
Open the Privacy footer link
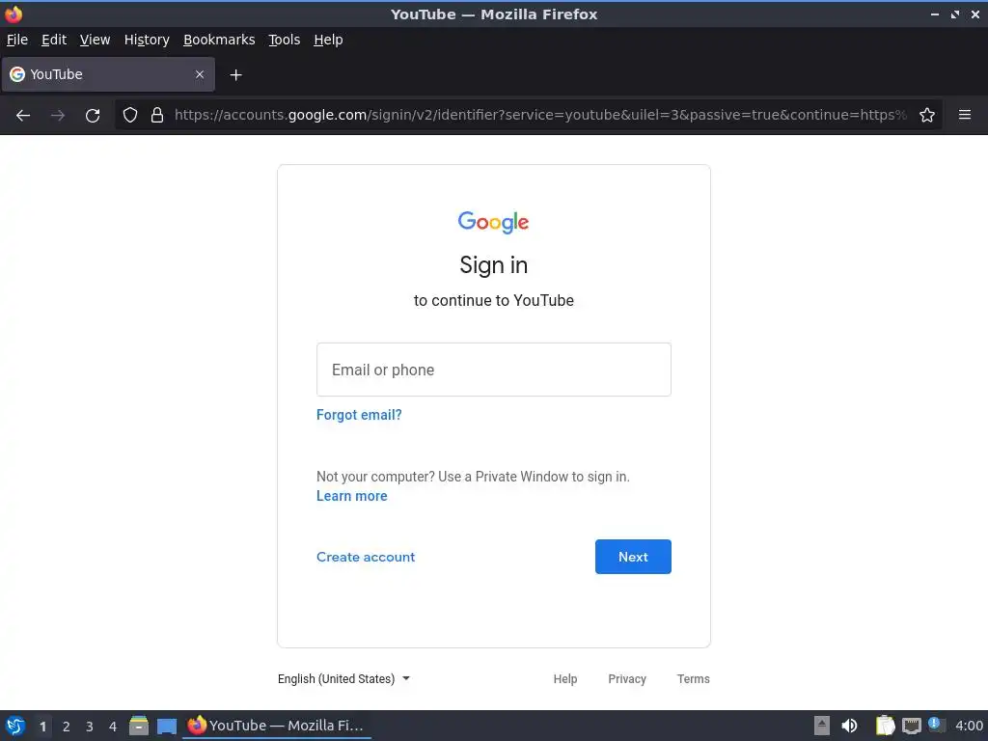[x=627, y=678]
